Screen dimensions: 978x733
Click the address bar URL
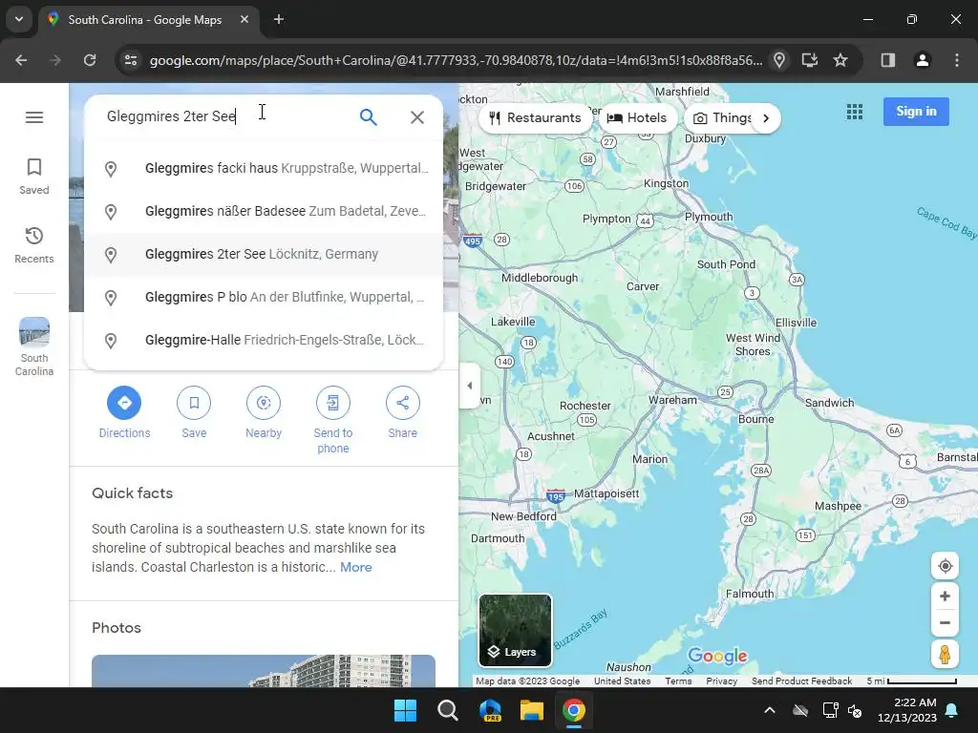(x=456, y=60)
